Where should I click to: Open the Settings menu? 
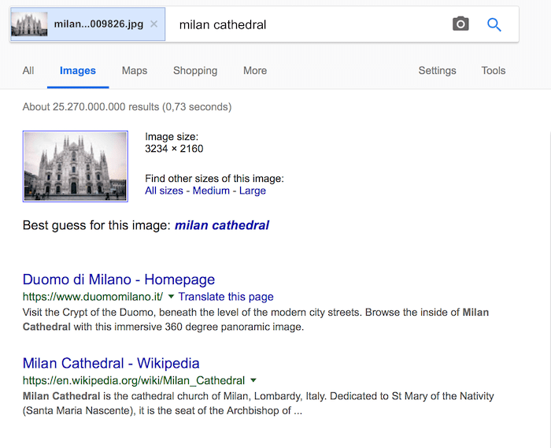(437, 70)
